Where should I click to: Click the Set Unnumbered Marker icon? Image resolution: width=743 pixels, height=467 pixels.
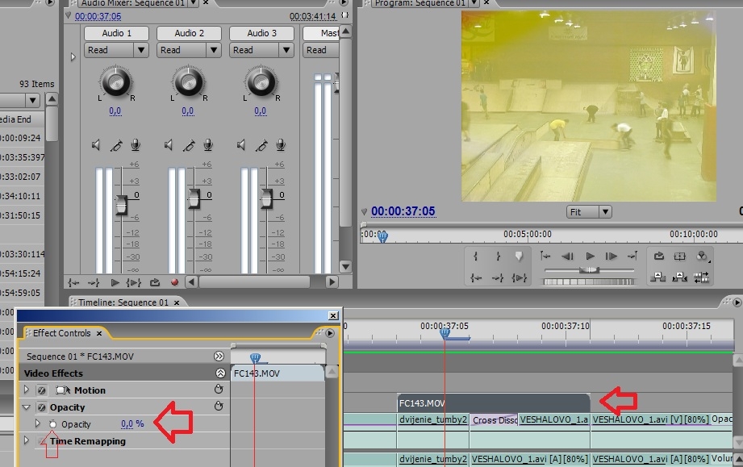519,256
